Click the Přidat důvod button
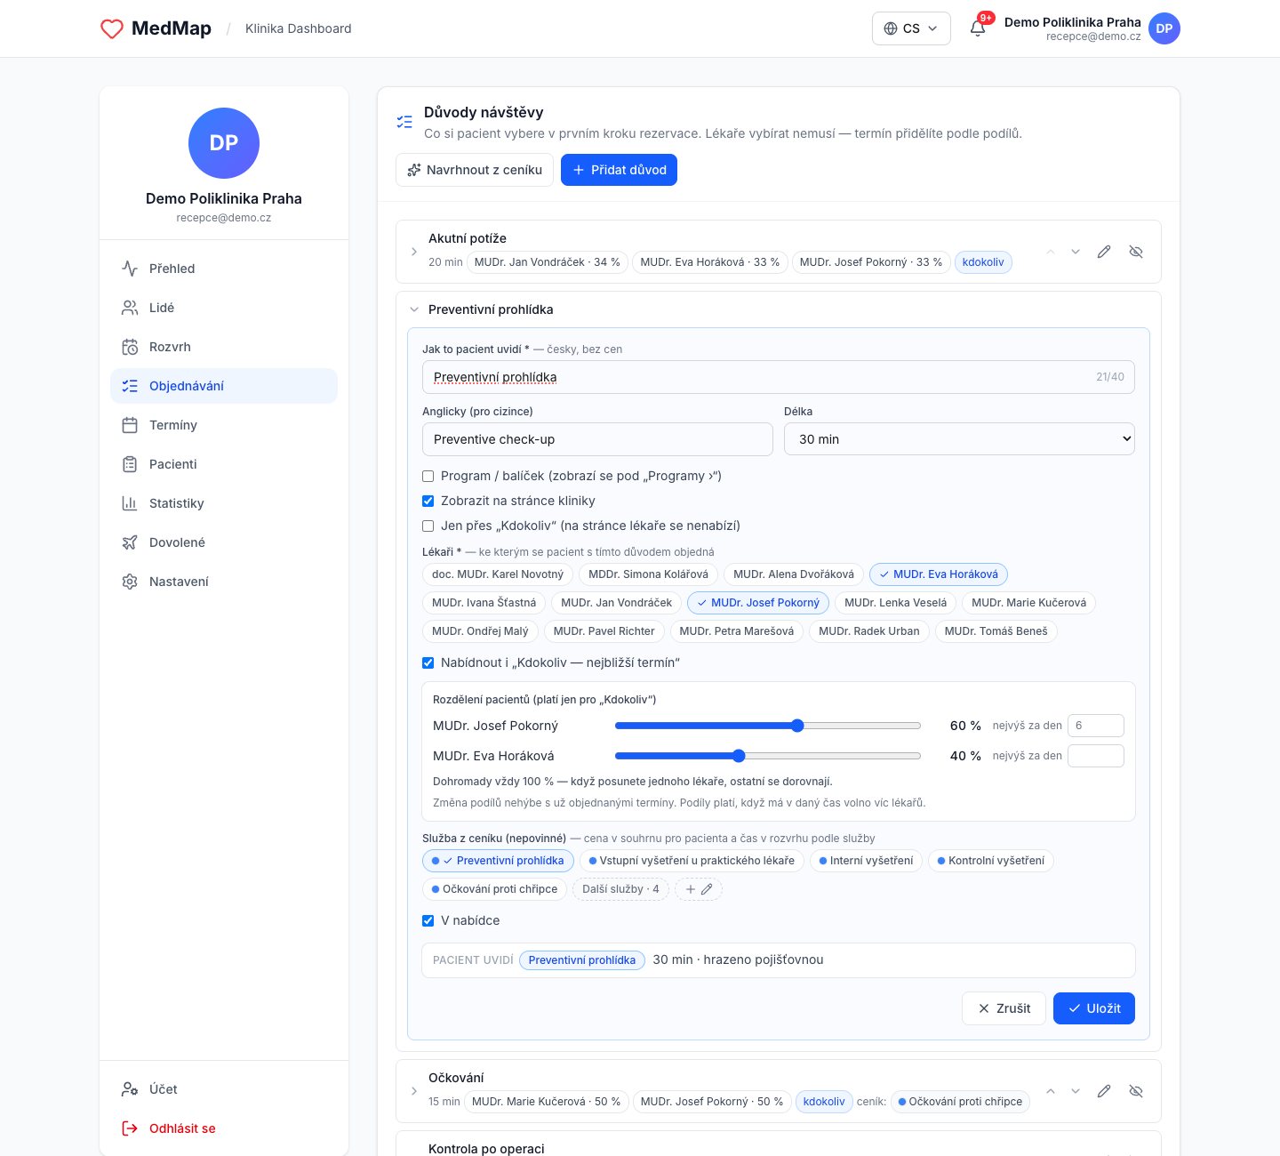1280x1156 pixels. 619,170
